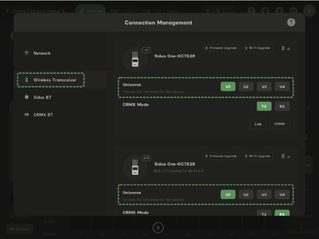Screen dimensions: 319x239
Task: Click the battery icon on the AP device
Action: tap(283, 48)
